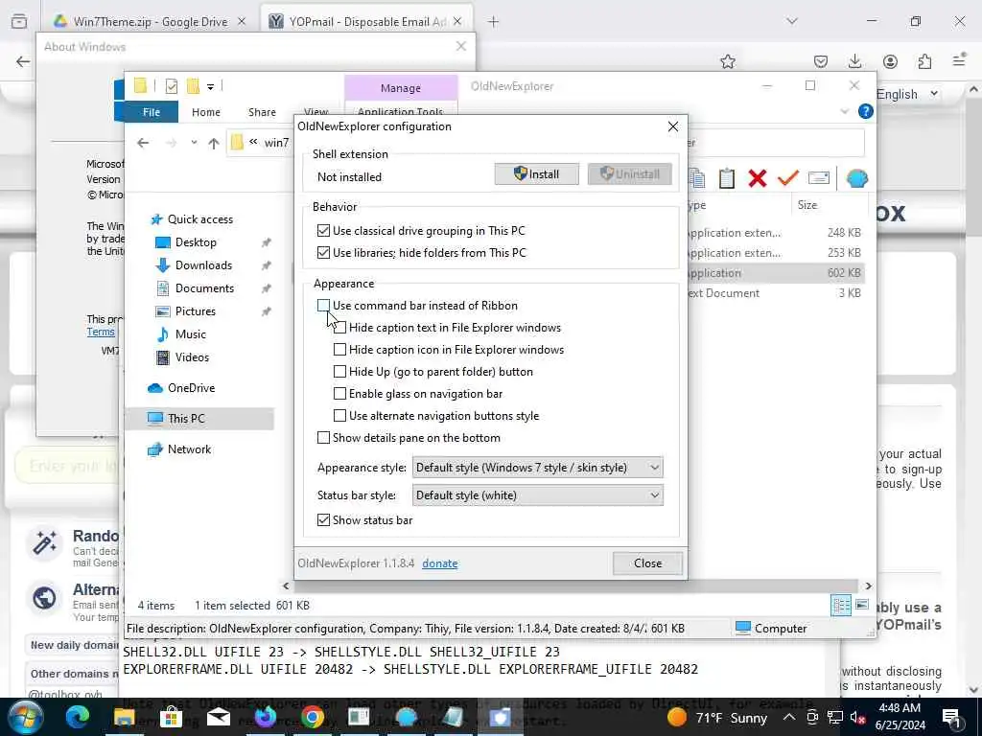Switch to YOPmail browser tab
Viewport: 982px width, 736px height.
[x=366, y=21]
